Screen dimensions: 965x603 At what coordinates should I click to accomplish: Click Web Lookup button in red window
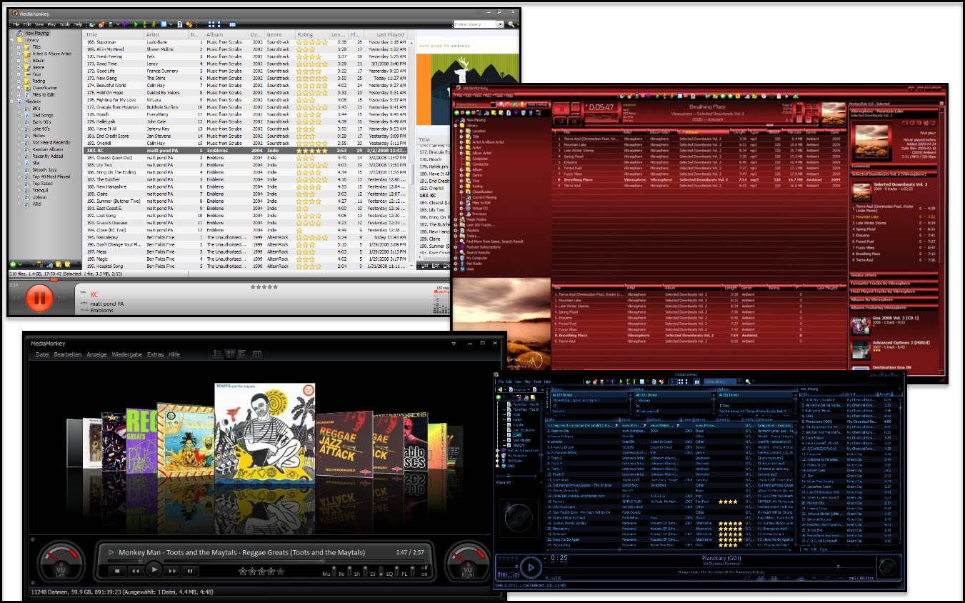click(x=537, y=104)
